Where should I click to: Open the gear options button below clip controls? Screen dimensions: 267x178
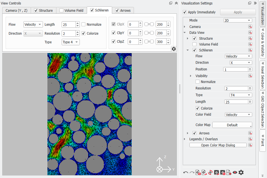coord(174,49)
